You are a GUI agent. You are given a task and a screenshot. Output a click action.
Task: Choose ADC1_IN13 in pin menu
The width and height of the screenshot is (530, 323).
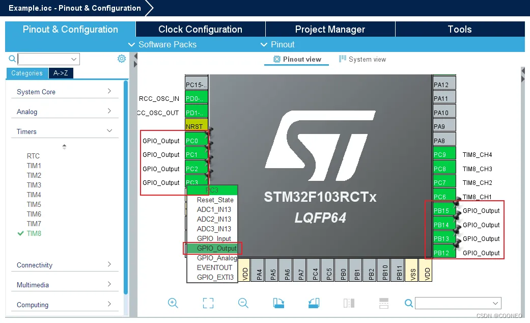(212, 209)
